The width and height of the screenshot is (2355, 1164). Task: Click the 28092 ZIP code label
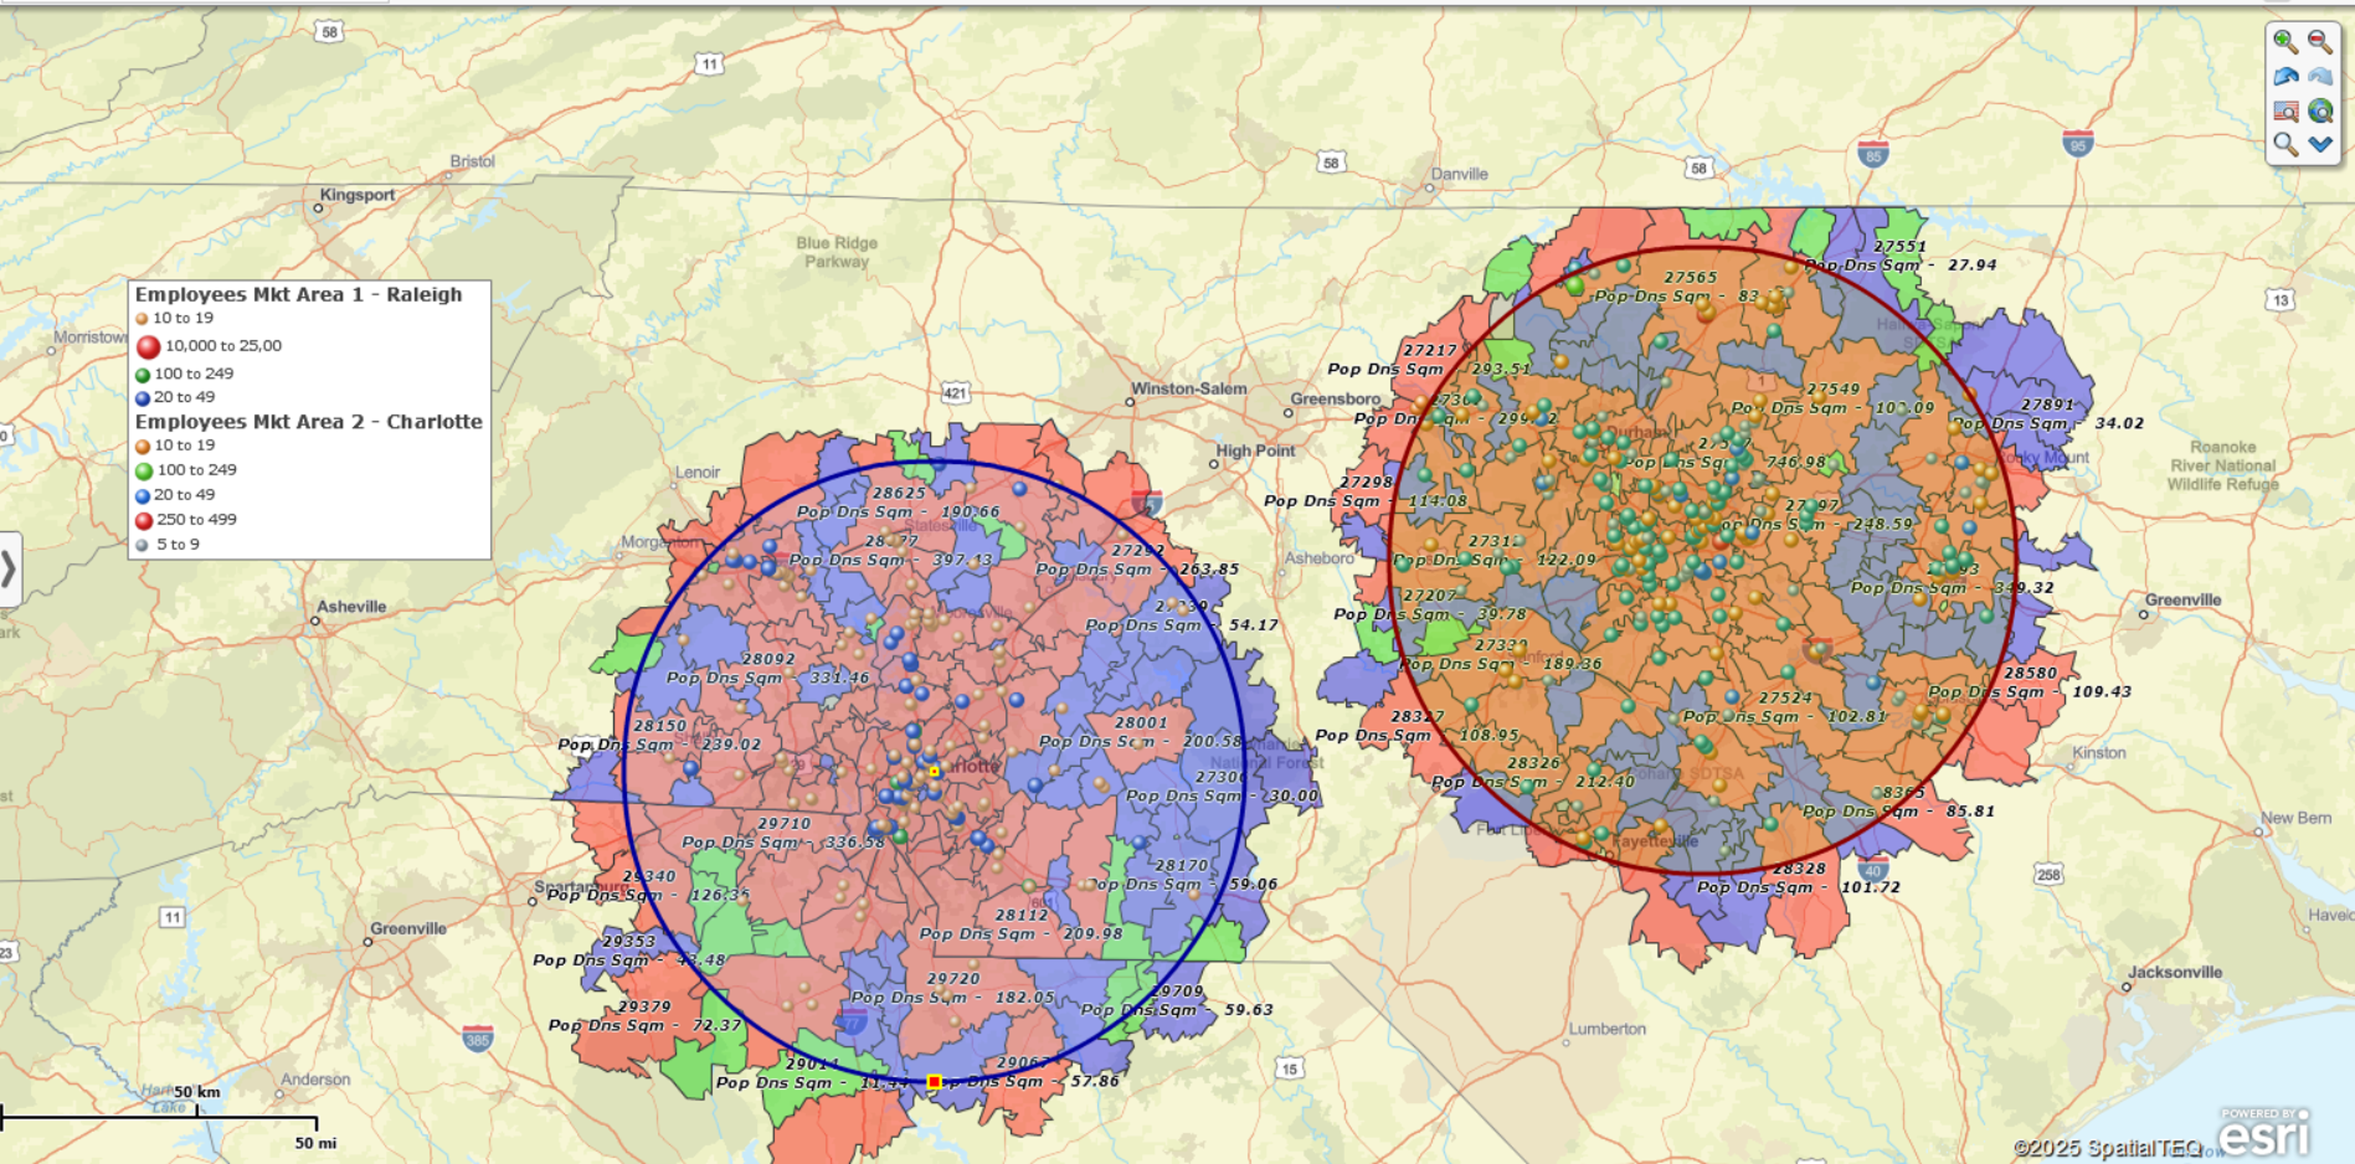[x=768, y=659]
